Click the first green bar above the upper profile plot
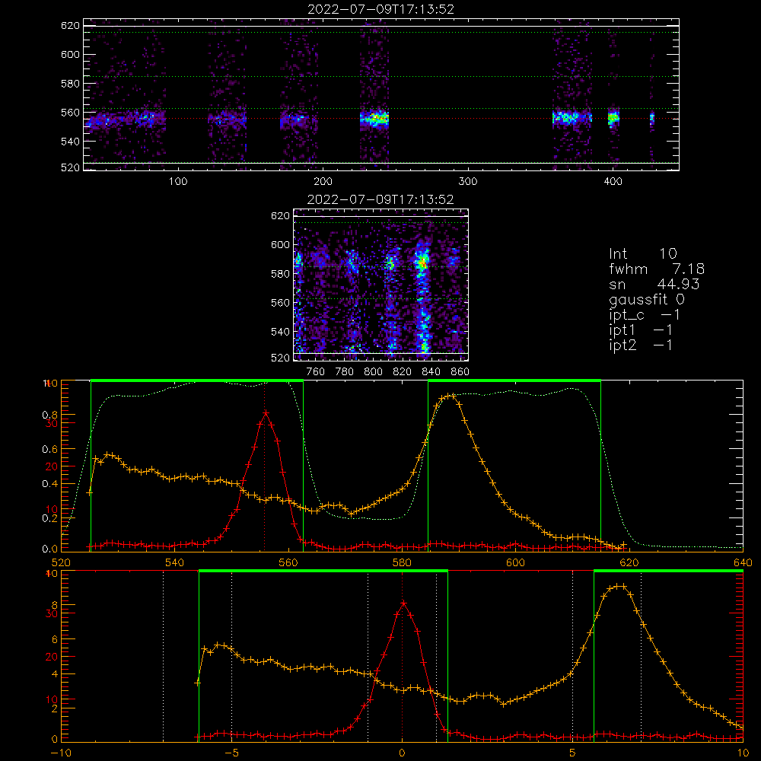 pyautogui.click(x=197, y=380)
